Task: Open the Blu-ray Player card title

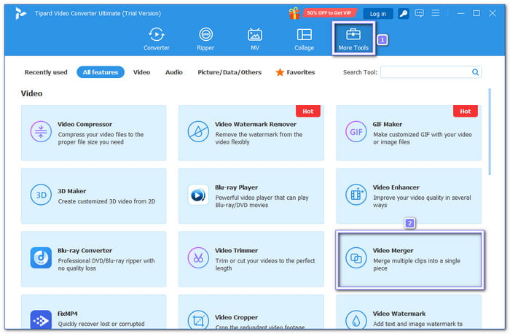Action: tap(237, 187)
